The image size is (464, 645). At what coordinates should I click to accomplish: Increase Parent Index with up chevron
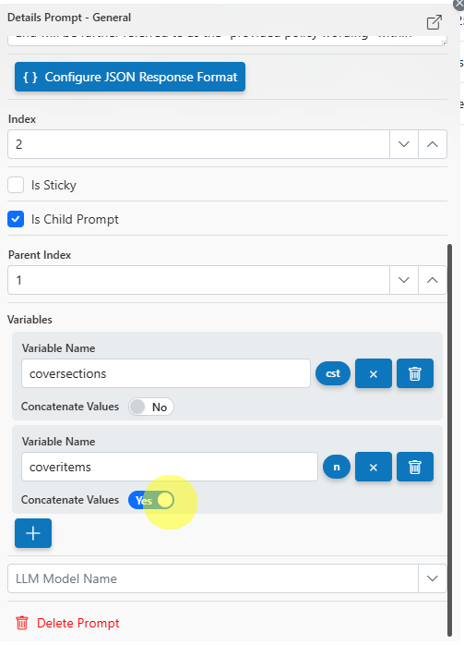coord(432,280)
